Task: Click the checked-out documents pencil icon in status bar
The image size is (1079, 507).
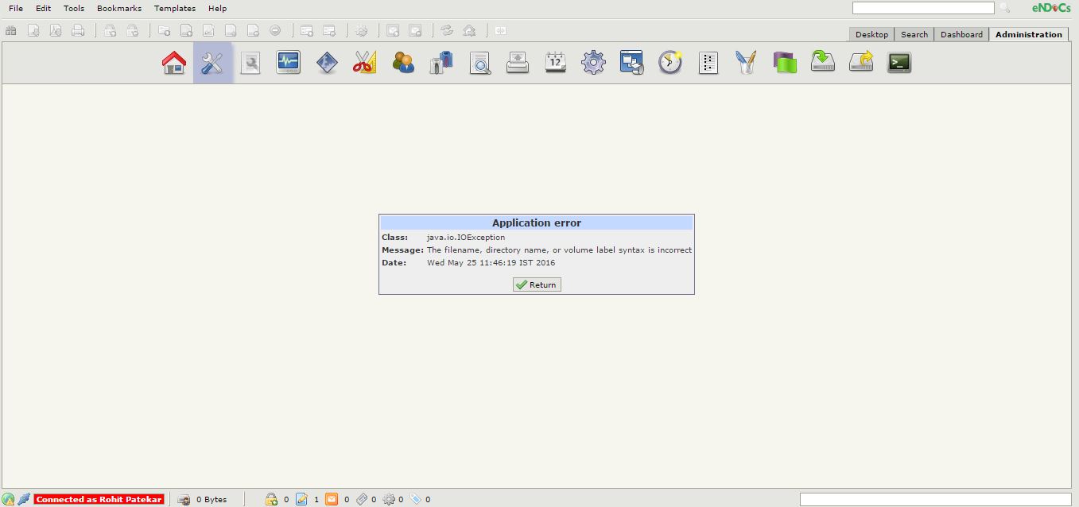Action: click(302, 499)
